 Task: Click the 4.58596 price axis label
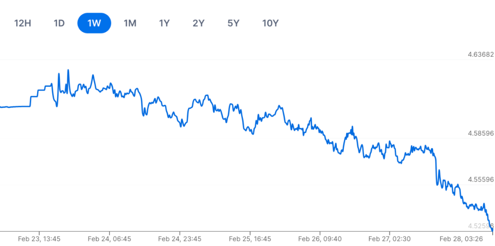pos(480,134)
